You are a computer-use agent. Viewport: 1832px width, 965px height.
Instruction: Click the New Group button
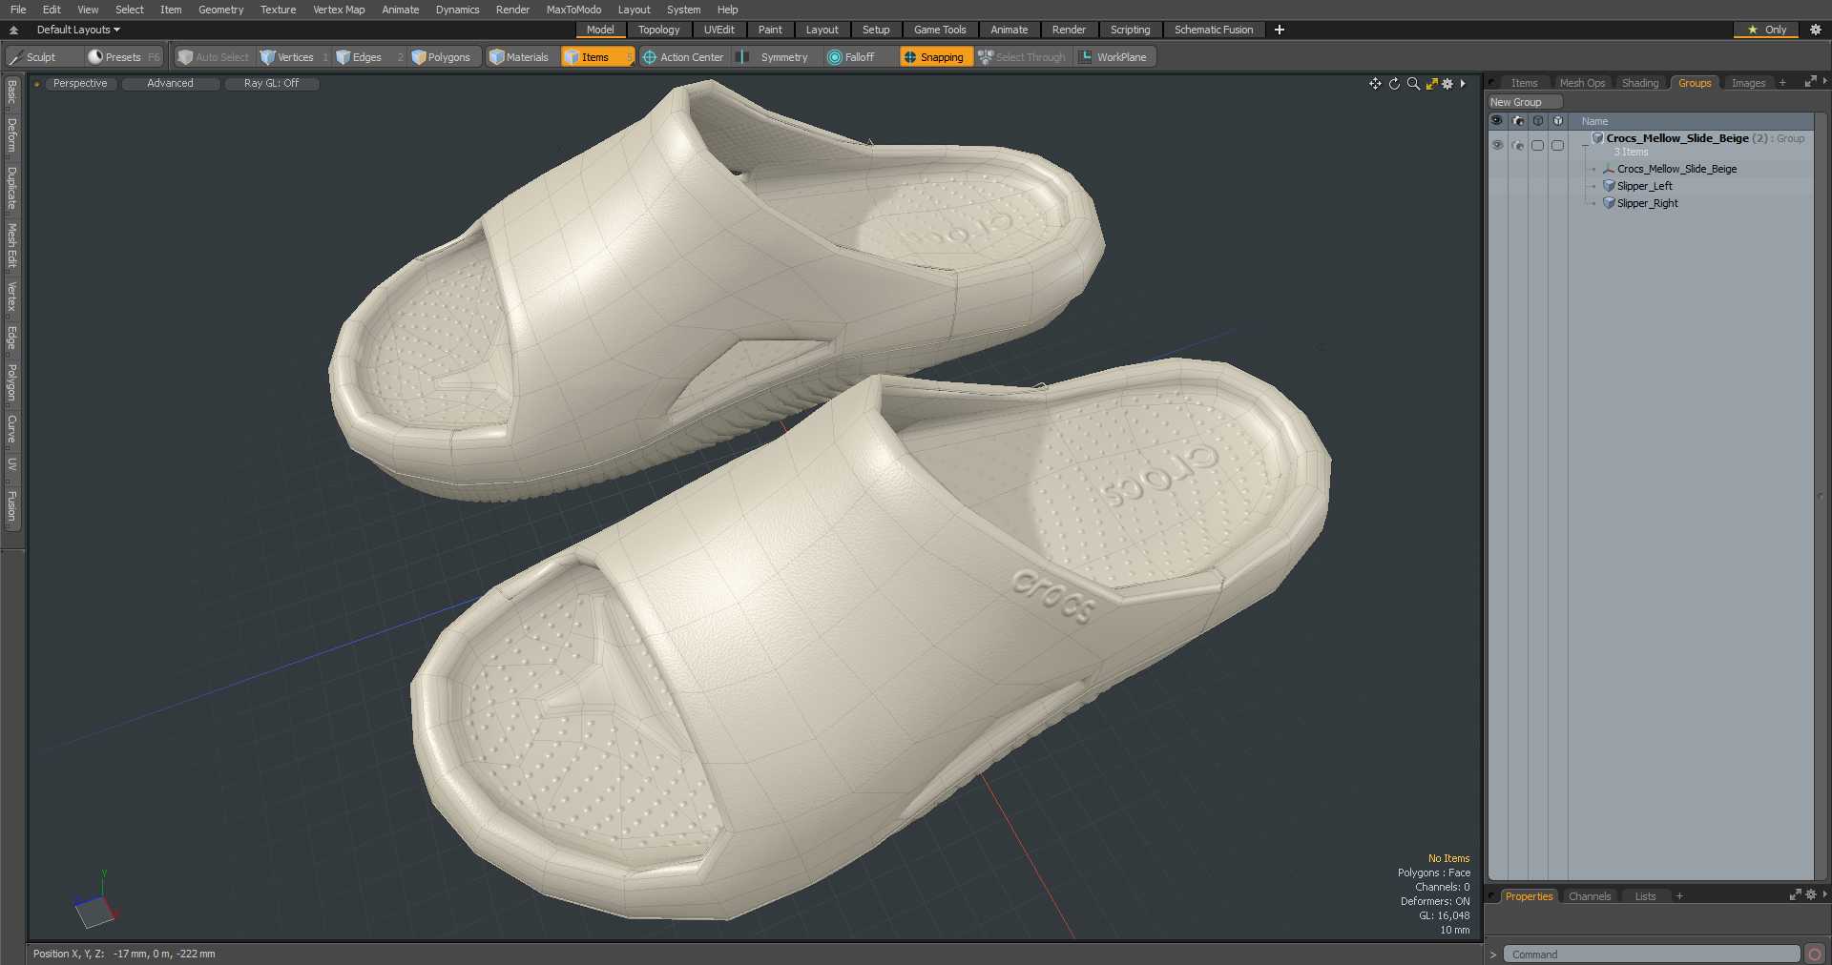point(1524,102)
